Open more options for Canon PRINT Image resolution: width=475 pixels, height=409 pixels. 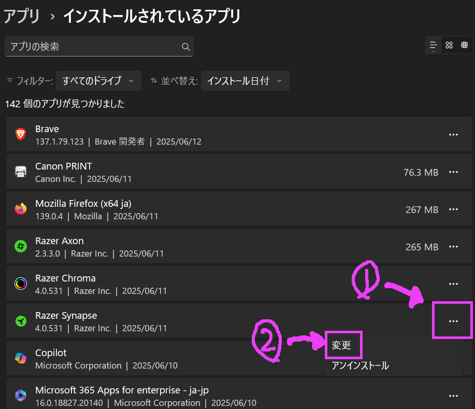(x=453, y=172)
